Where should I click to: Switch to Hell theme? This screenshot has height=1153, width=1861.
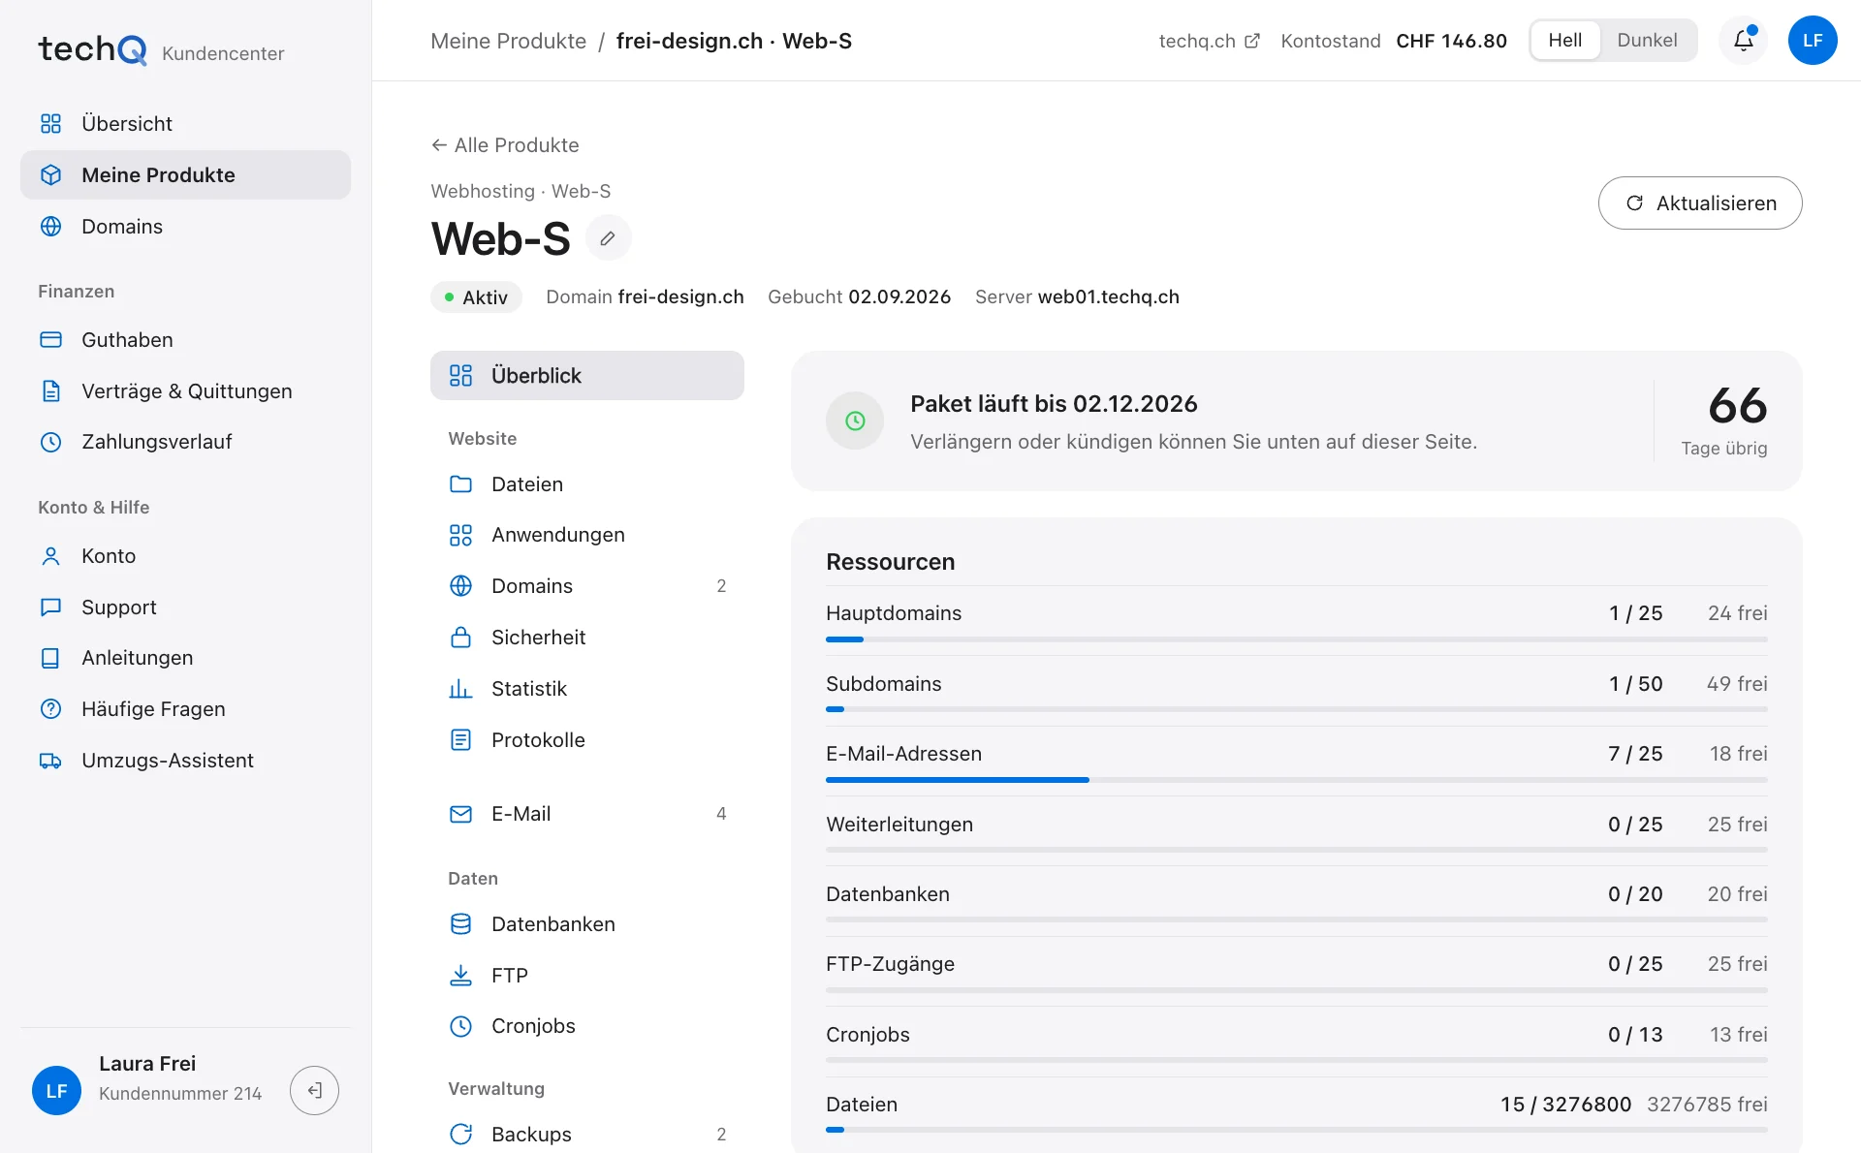(1564, 41)
